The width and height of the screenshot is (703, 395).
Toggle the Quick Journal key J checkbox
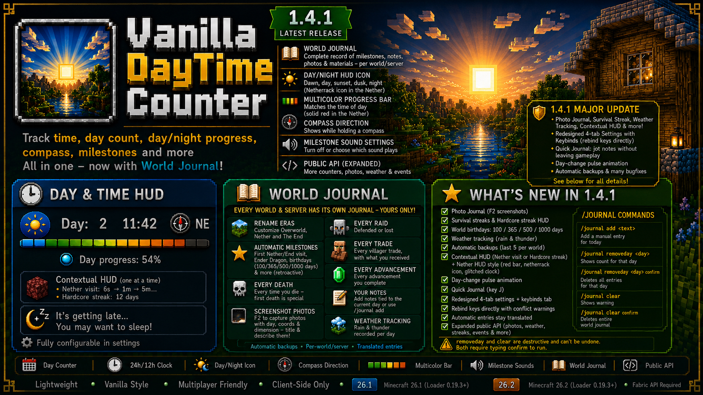444,289
